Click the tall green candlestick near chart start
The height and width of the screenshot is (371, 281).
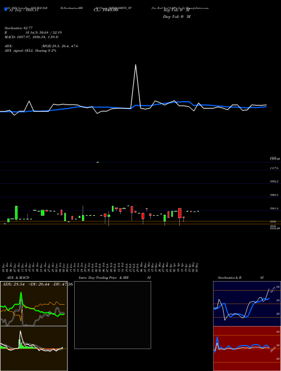coord(16,212)
